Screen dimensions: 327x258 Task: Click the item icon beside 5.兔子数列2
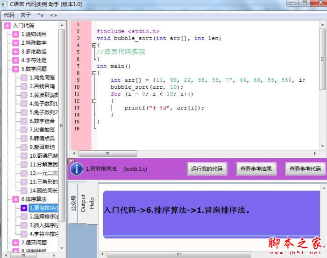[x=24, y=112]
